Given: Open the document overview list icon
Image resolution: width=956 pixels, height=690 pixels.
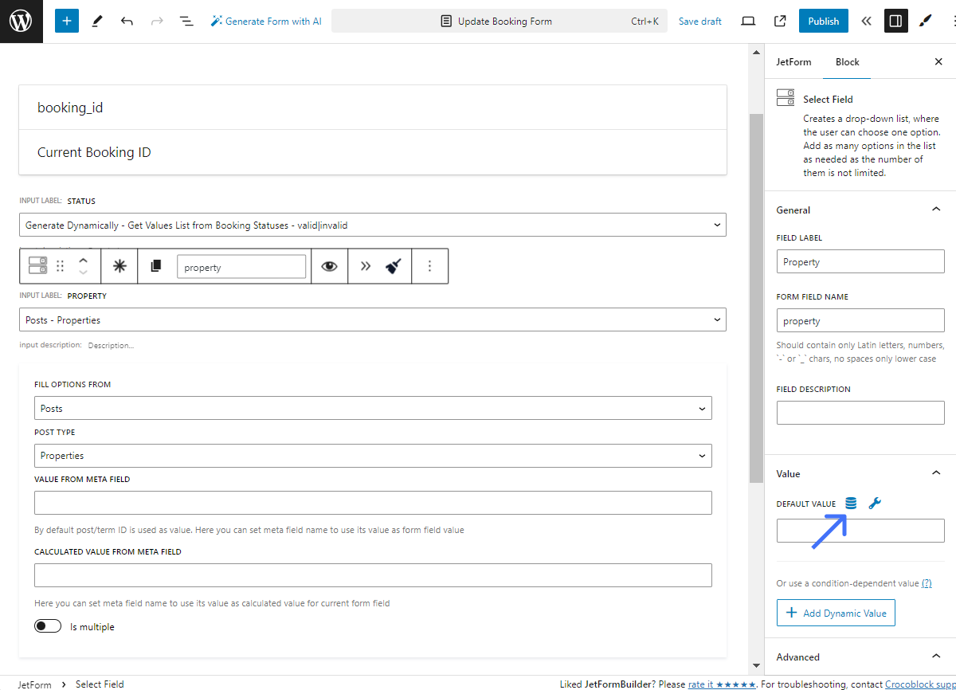Looking at the screenshot, I should (186, 22).
